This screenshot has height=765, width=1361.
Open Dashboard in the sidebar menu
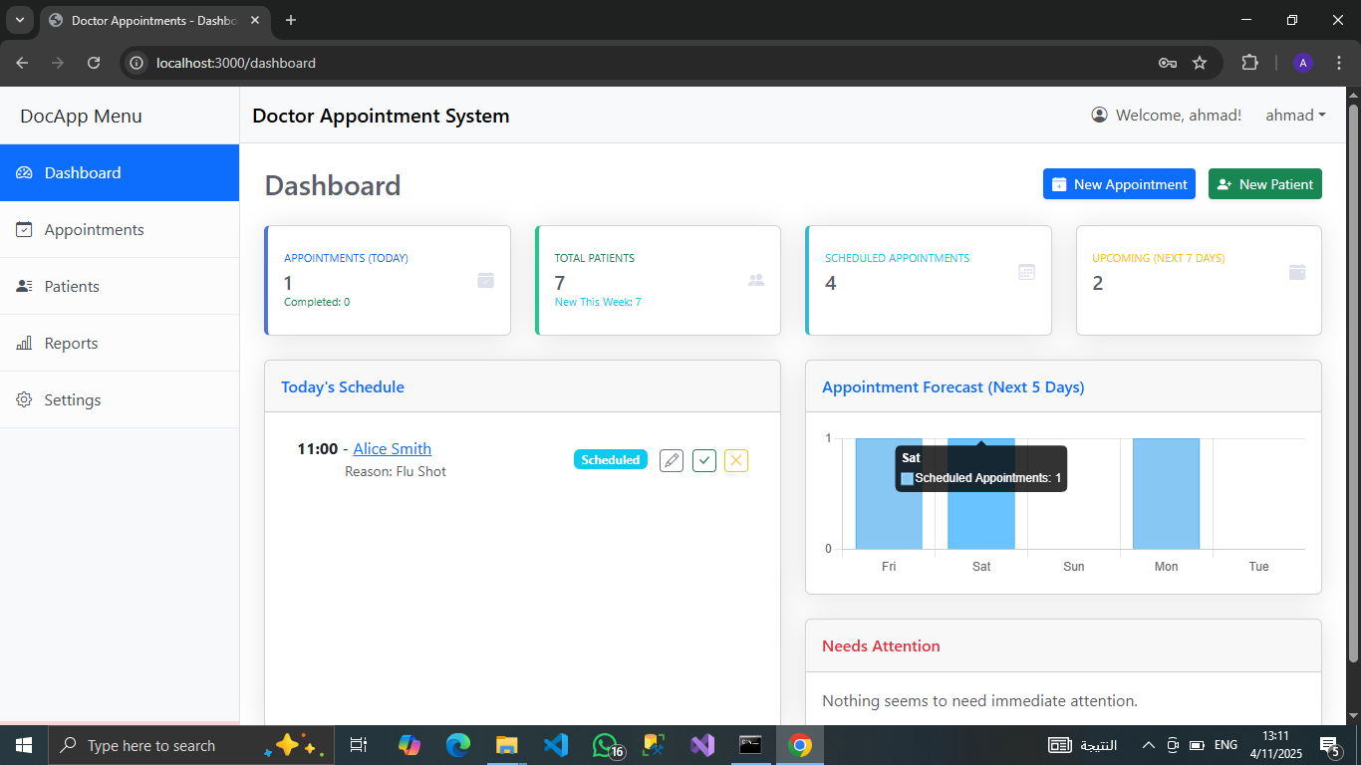[x=120, y=172]
